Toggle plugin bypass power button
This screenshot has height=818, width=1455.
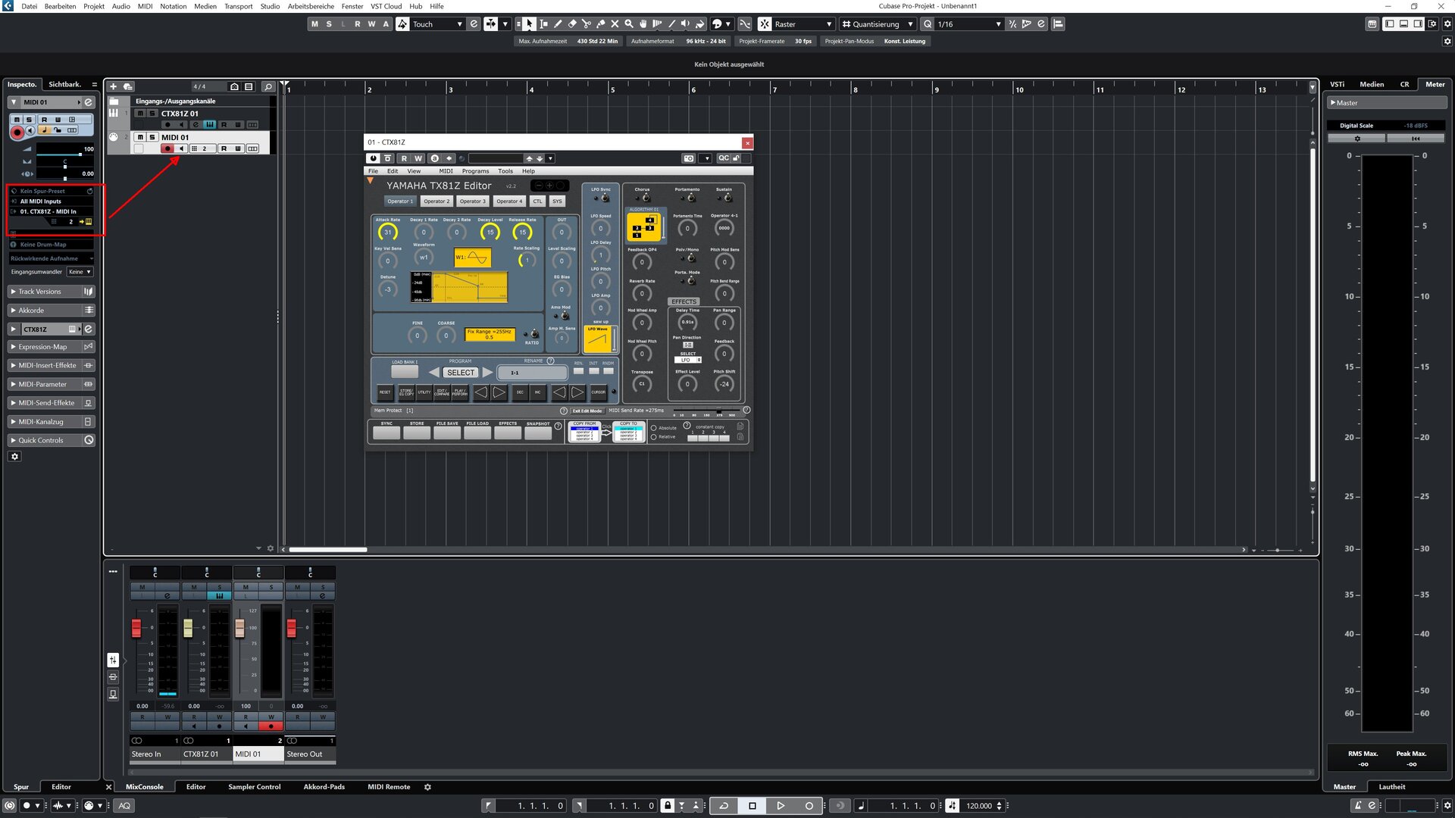click(374, 158)
